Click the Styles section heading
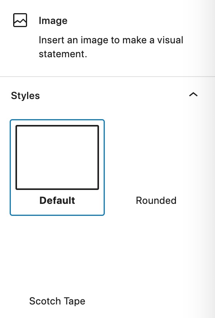Viewport: 215px width, 318px height. 26,96
